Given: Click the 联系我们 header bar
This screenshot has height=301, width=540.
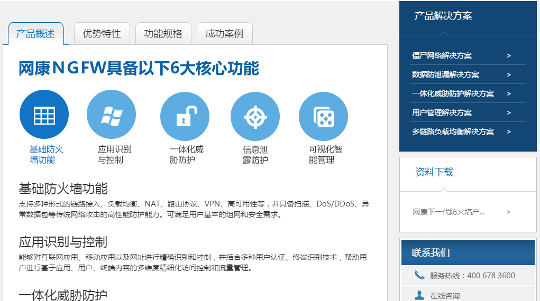Looking at the screenshot, I should pos(468,252).
